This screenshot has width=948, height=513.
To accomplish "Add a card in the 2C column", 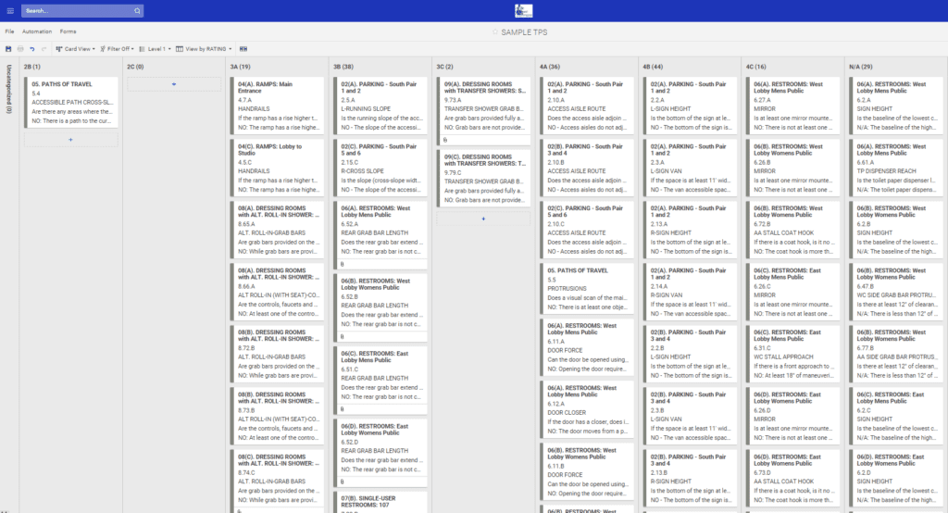I will pyautogui.click(x=173, y=84).
